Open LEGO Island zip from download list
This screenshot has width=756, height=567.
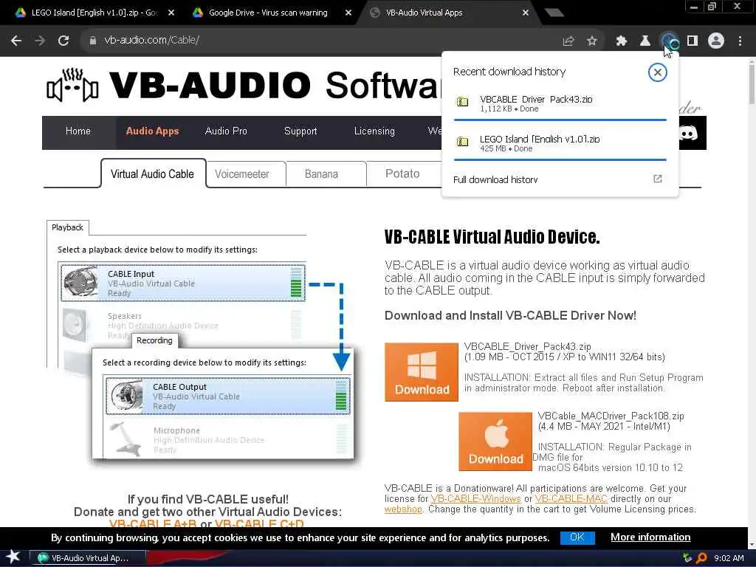pyautogui.click(x=560, y=143)
